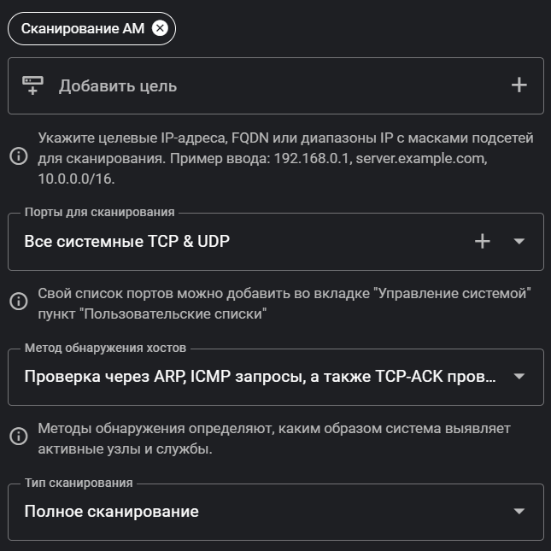The image size is (551, 551).
Task: Focus the "Добавить цель" input field
Action: [273, 85]
